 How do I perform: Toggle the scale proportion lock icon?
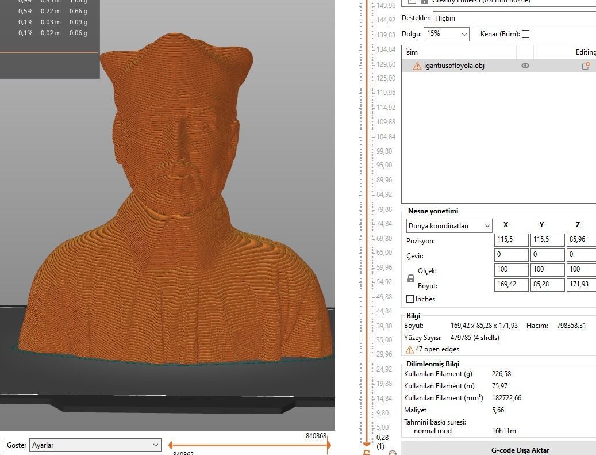tap(411, 278)
